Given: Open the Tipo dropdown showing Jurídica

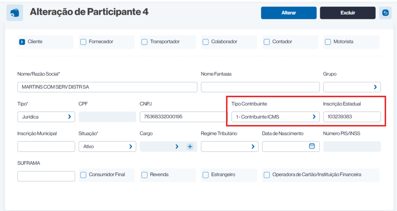Looking at the screenshot, I should [46, 117].
